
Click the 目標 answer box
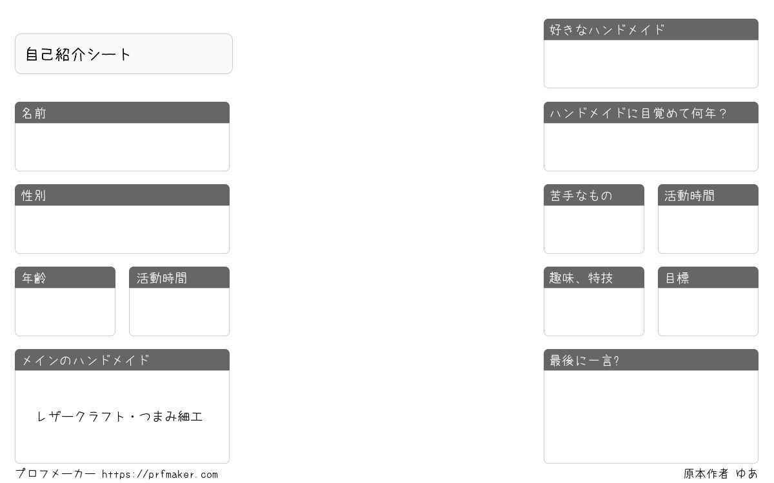[708, 312]
